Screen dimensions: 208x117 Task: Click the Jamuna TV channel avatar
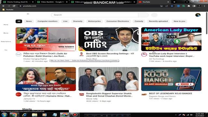click(x=19, y=94)
